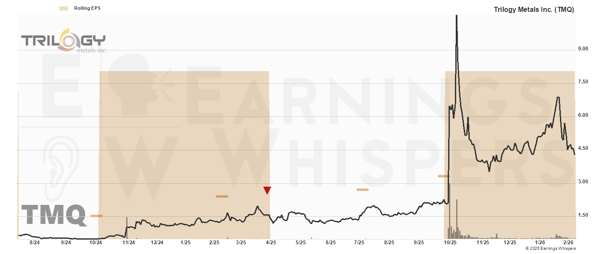593x254 pixels.
Task: Click the 6/25 date axis label
Action: pyautogui.click(x=330, y=243)
